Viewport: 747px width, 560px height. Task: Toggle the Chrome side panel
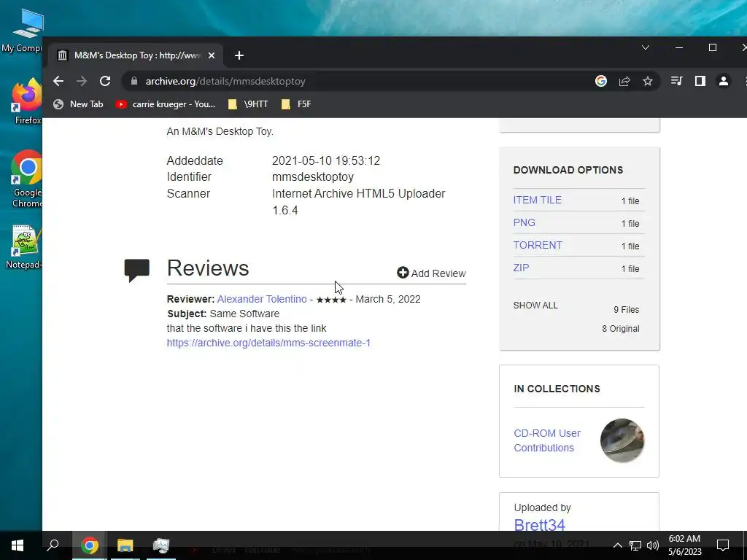tap(700, 81)
